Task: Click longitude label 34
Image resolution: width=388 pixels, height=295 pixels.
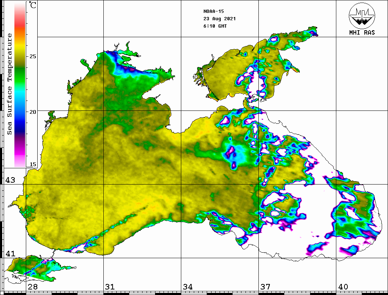Action: (188, 287)
